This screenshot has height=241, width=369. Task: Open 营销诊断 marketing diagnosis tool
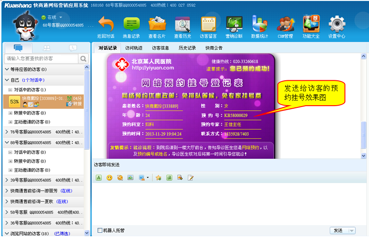(234, 25)
